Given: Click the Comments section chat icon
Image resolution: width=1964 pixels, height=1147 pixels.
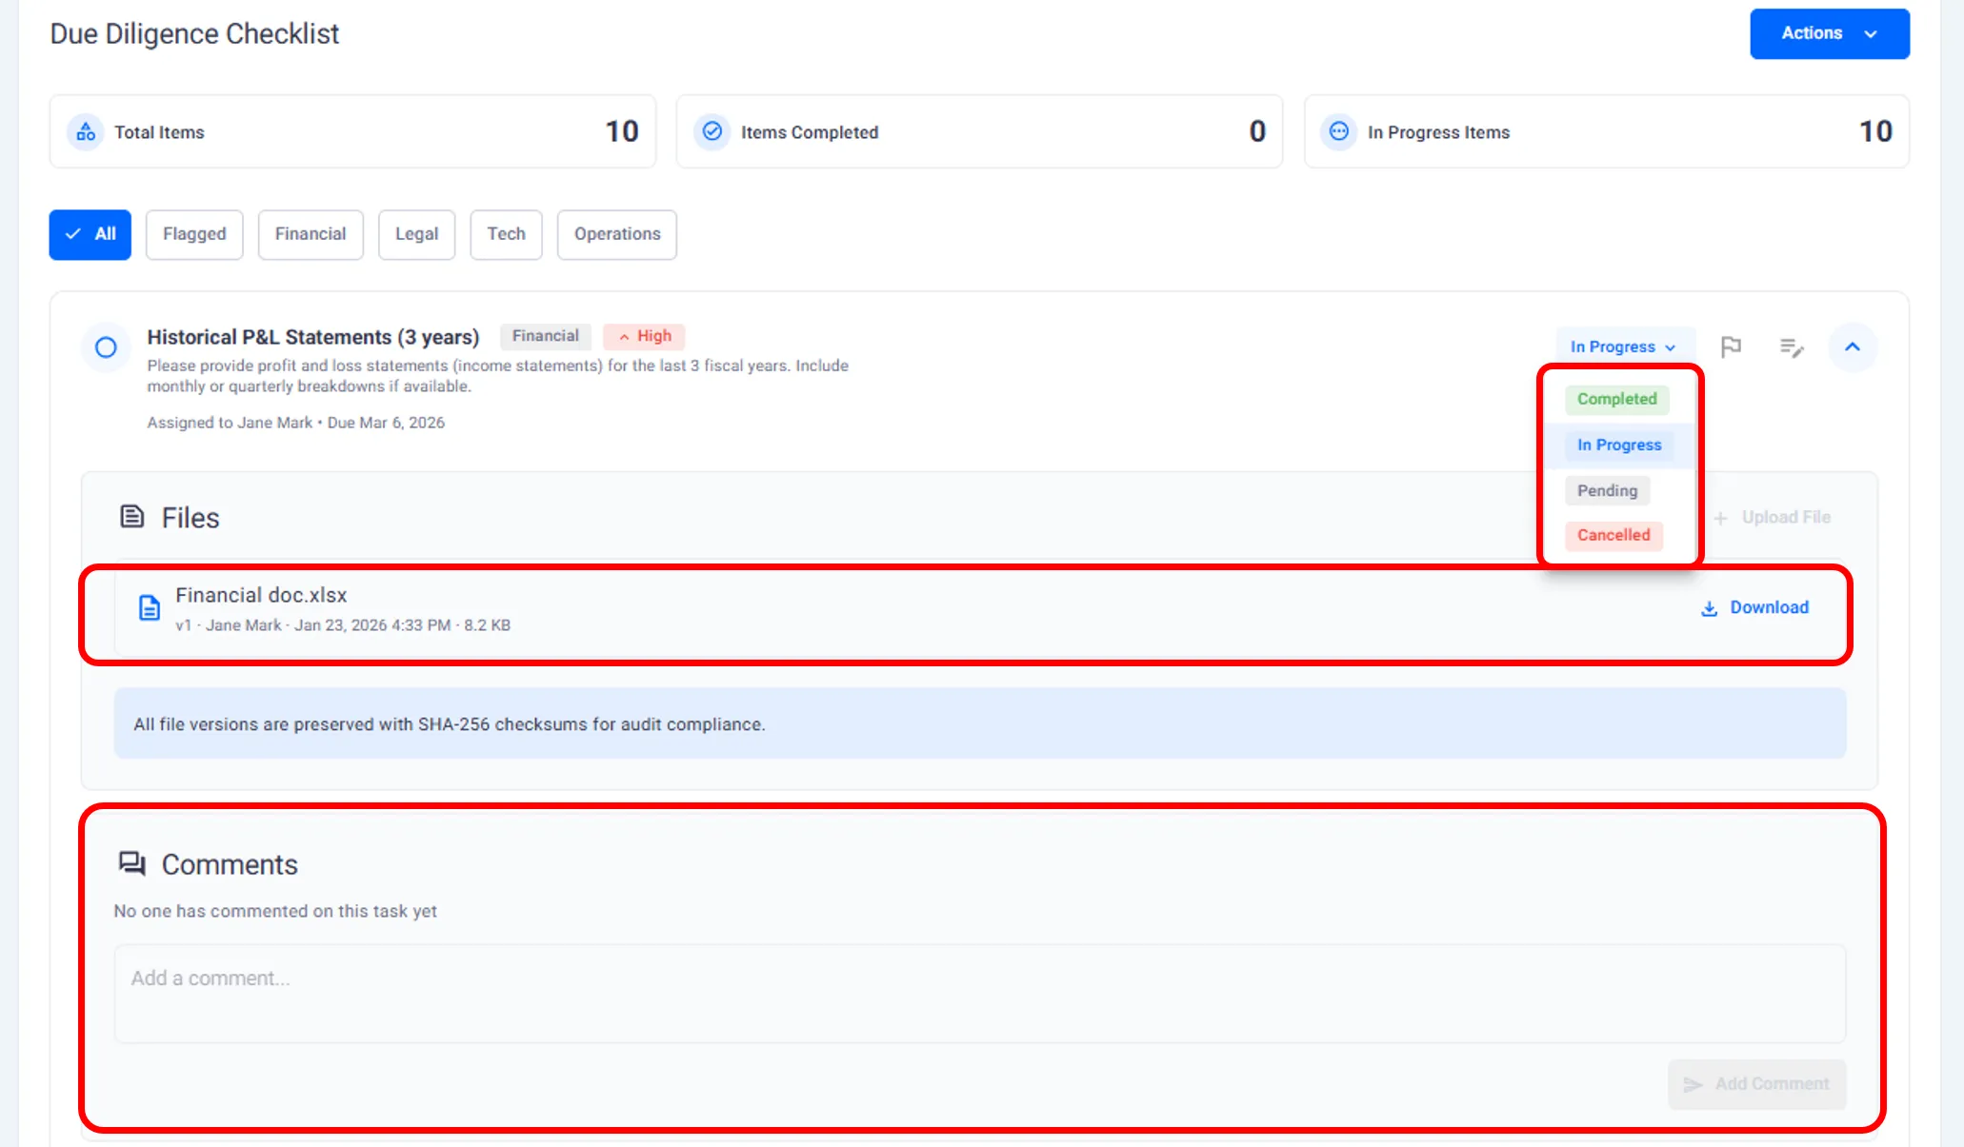Looking at the screenshot, I should click(x=131, y=863).
